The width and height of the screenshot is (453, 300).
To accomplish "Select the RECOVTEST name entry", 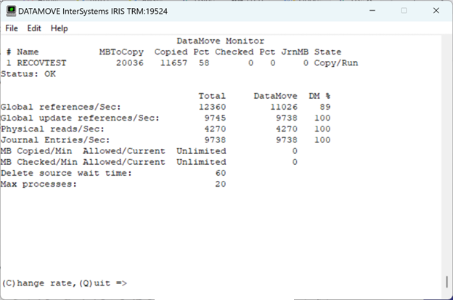I will click(41, 62).
